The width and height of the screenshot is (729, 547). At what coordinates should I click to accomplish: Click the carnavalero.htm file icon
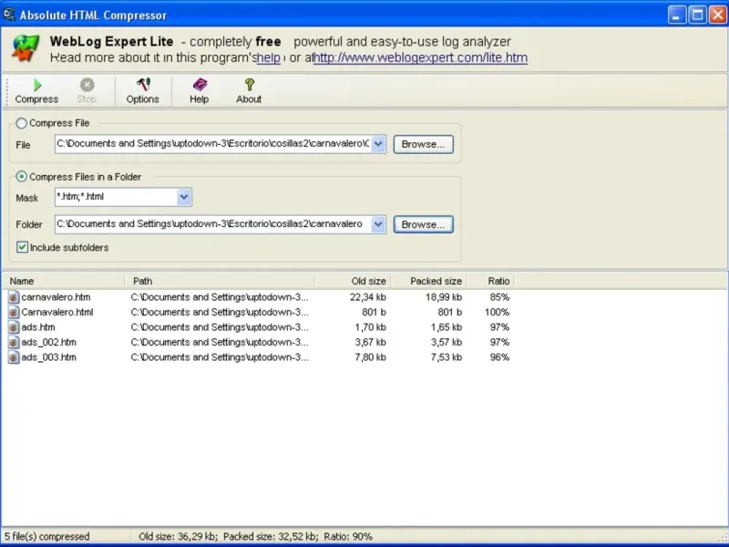[14, 297]
